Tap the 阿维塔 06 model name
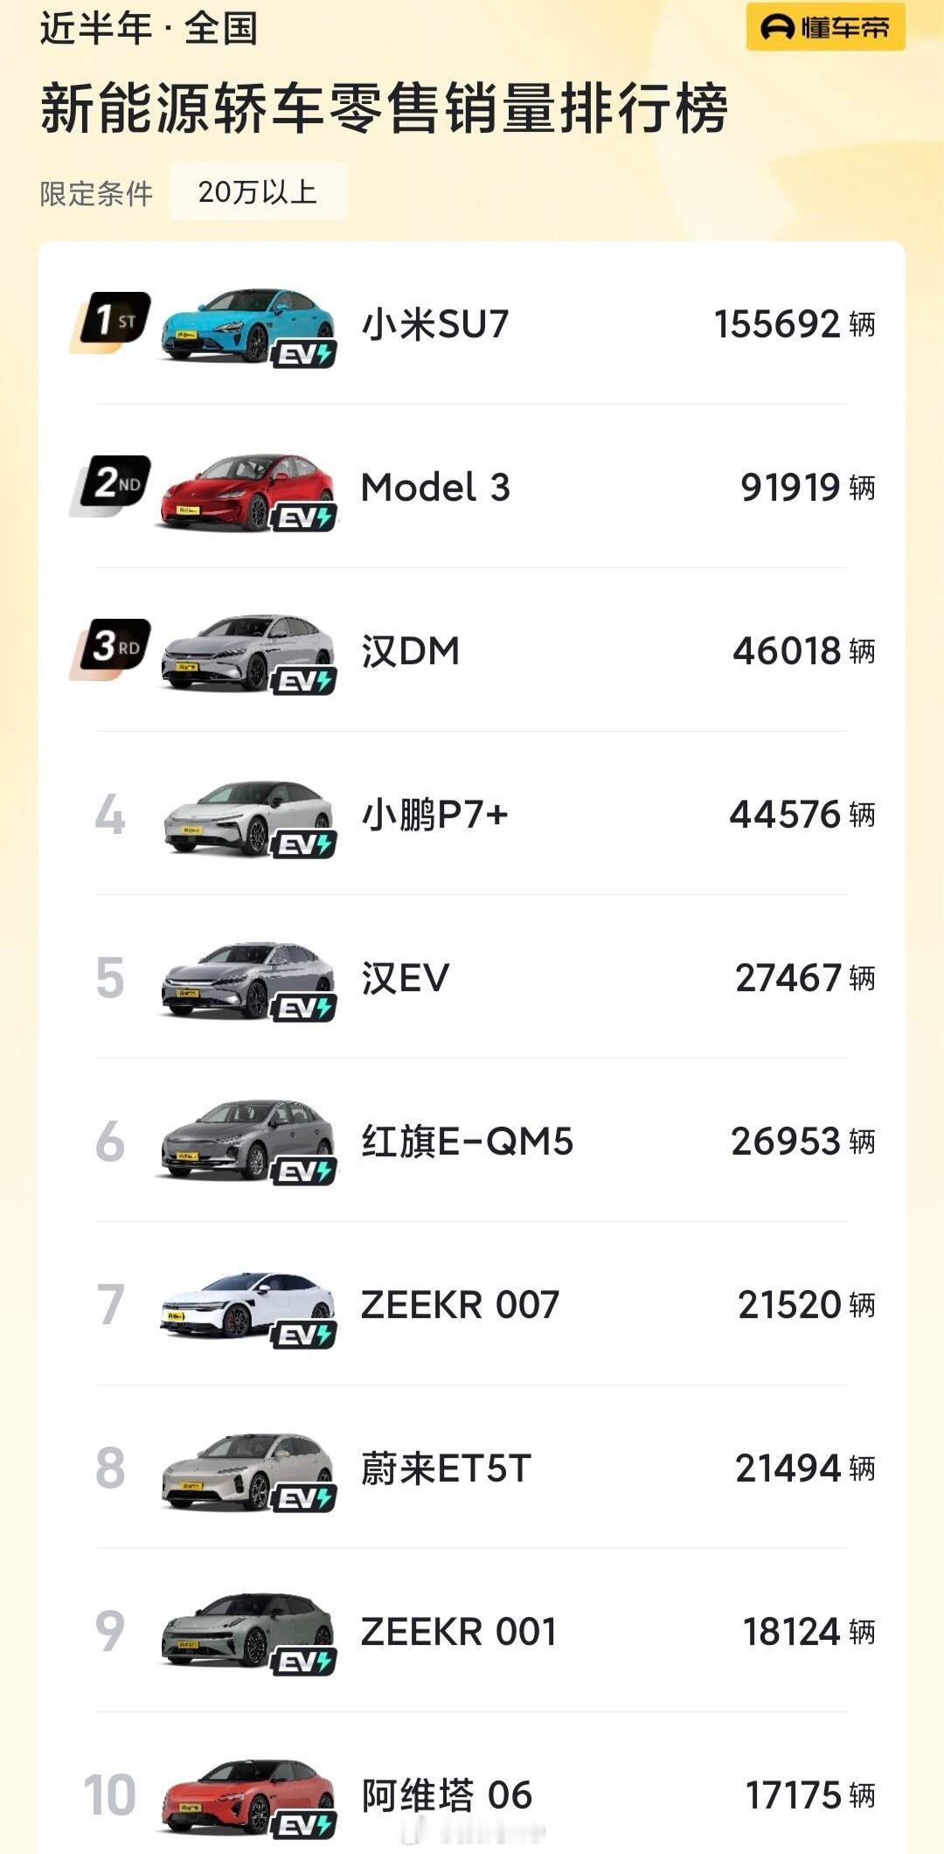This screenshot has width=944, height=1854. tap(447, 1795)
